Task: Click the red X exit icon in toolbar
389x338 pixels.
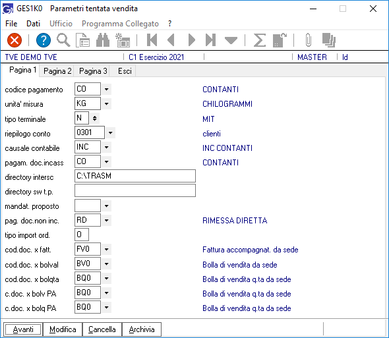Action: [15, 40]
